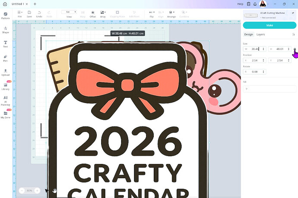Viewport: 298px width, 198px height.
Task: Expand the Fill view mode dropdown
Action: click(69, 12)
